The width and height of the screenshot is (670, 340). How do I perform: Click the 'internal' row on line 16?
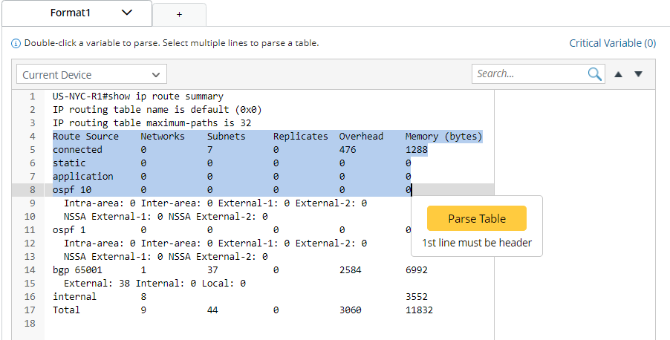(74, 297)
